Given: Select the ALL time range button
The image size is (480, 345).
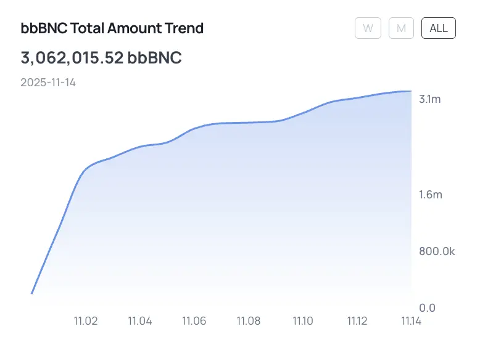Looking at the screenshot, I should (439, 28).
